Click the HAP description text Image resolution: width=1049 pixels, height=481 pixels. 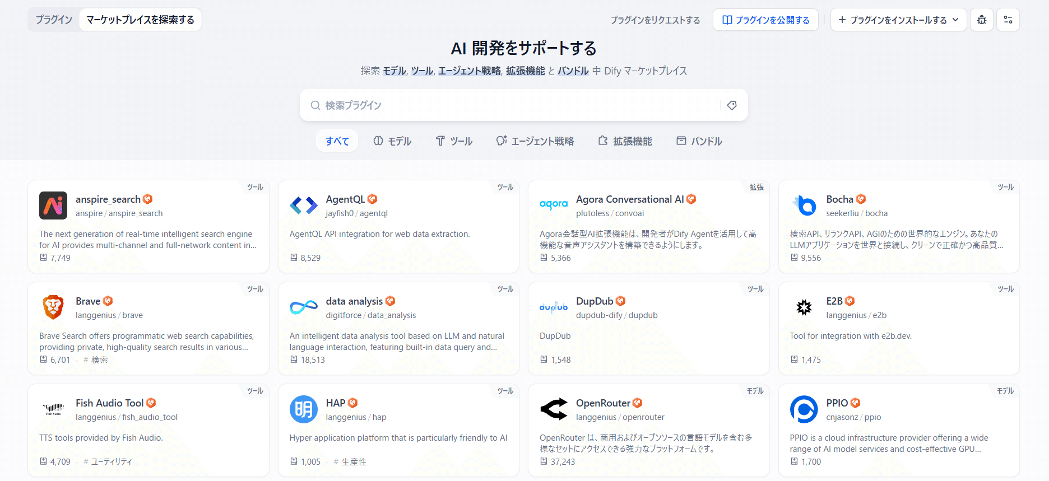[x=398, y=438]
